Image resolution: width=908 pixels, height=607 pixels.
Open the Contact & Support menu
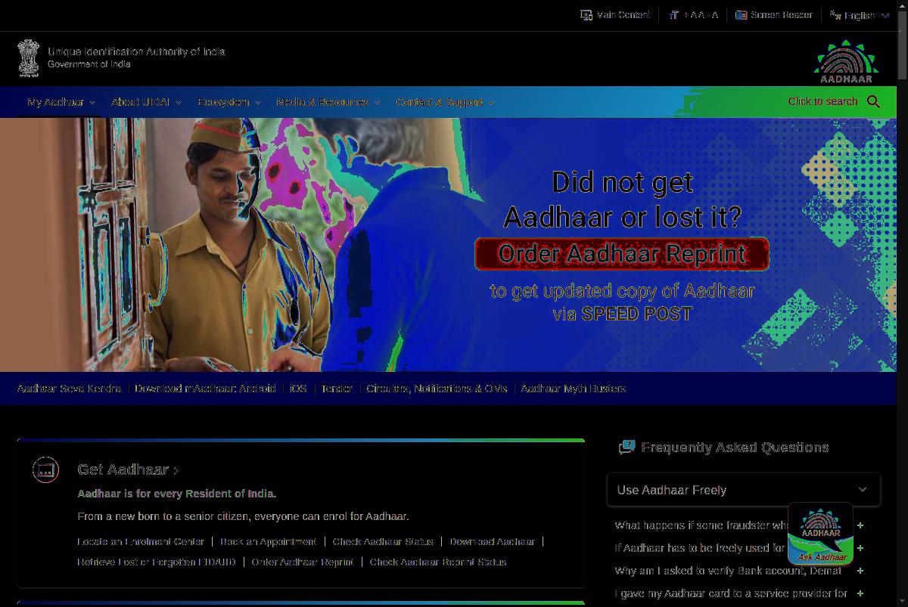point(445,102)
